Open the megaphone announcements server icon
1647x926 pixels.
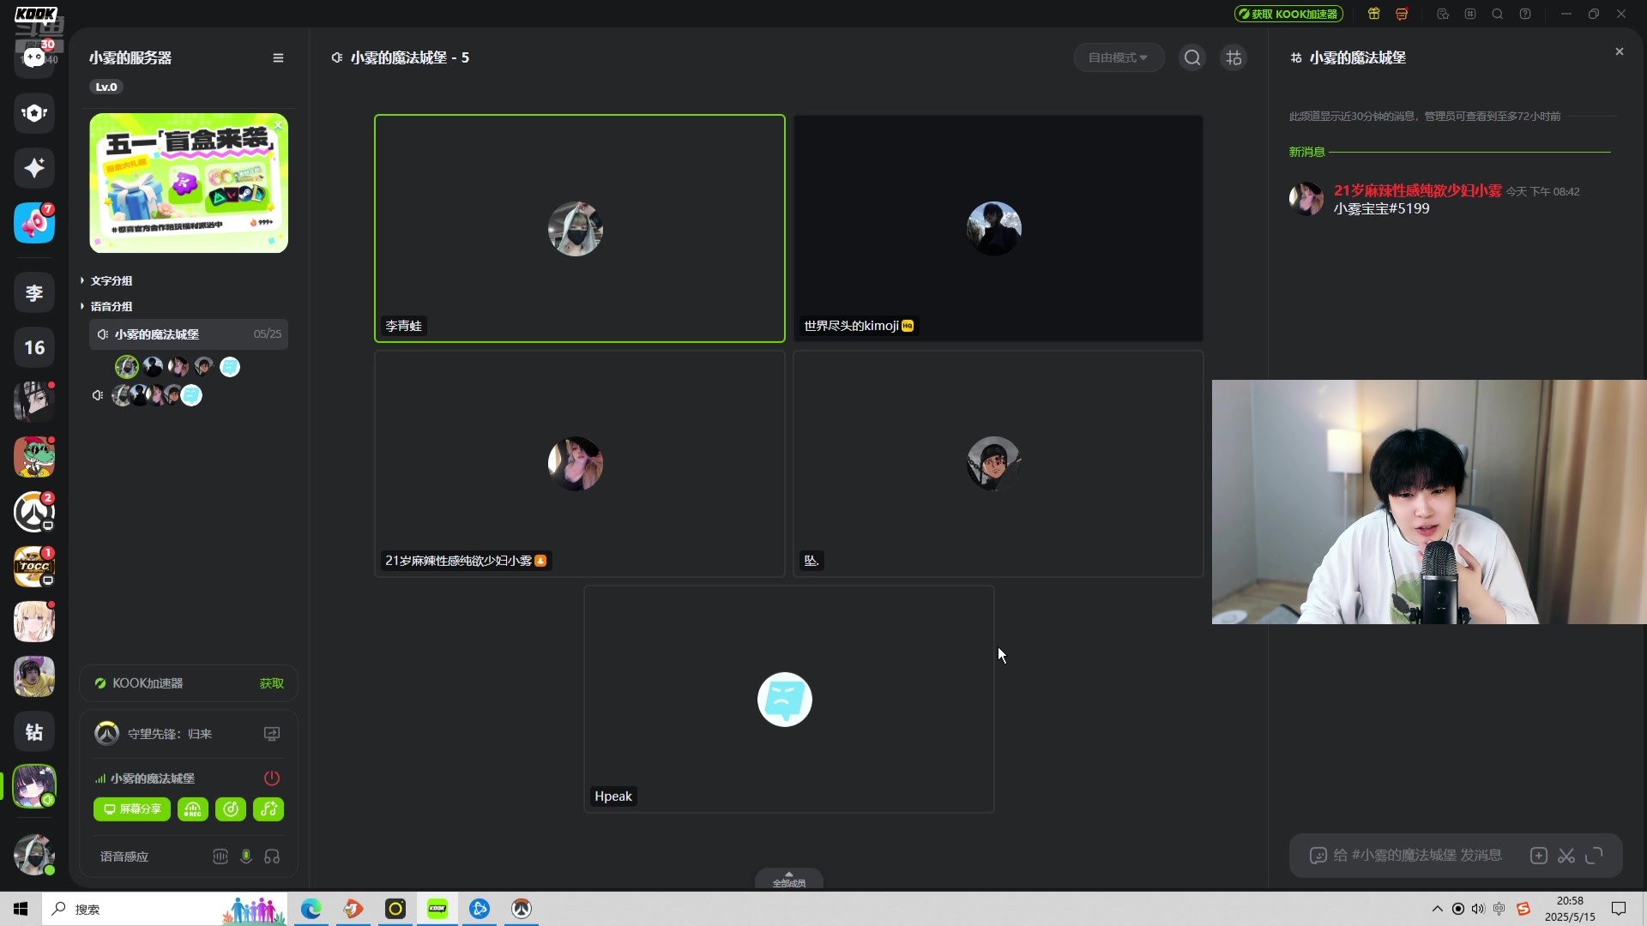(x=34, y=223)
